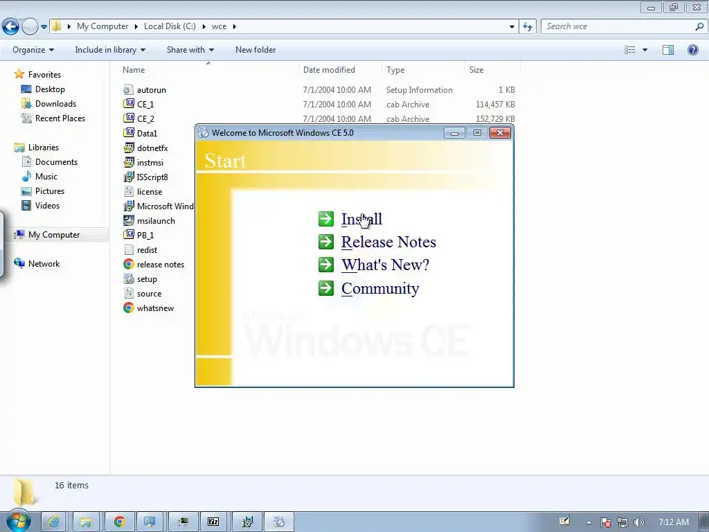Open the Community link
Screen dimensions: 709x532
tap(380, 289)
